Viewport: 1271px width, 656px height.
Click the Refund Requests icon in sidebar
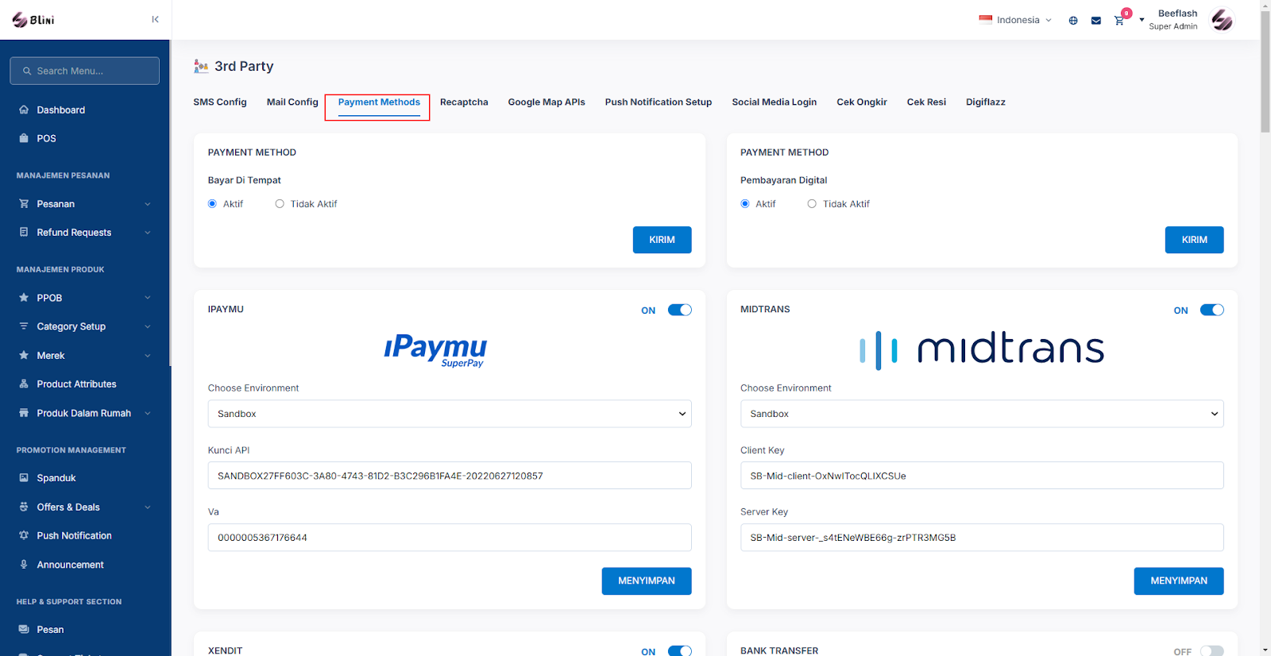(x=24, y=233)
